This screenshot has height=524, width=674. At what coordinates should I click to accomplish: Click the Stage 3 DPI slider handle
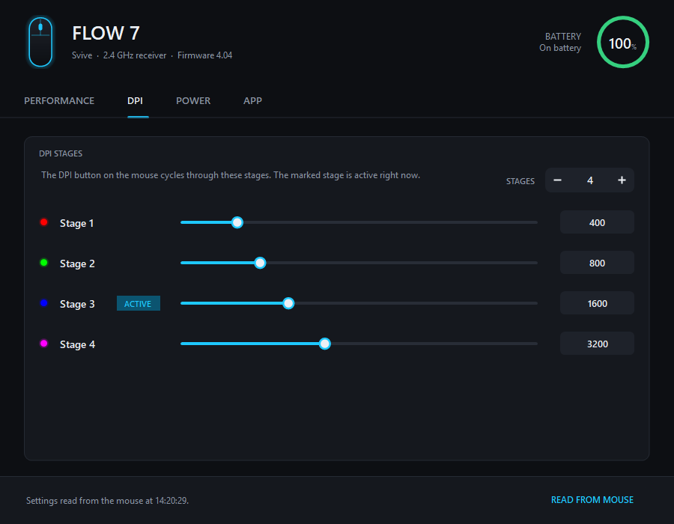click(288, 303)
